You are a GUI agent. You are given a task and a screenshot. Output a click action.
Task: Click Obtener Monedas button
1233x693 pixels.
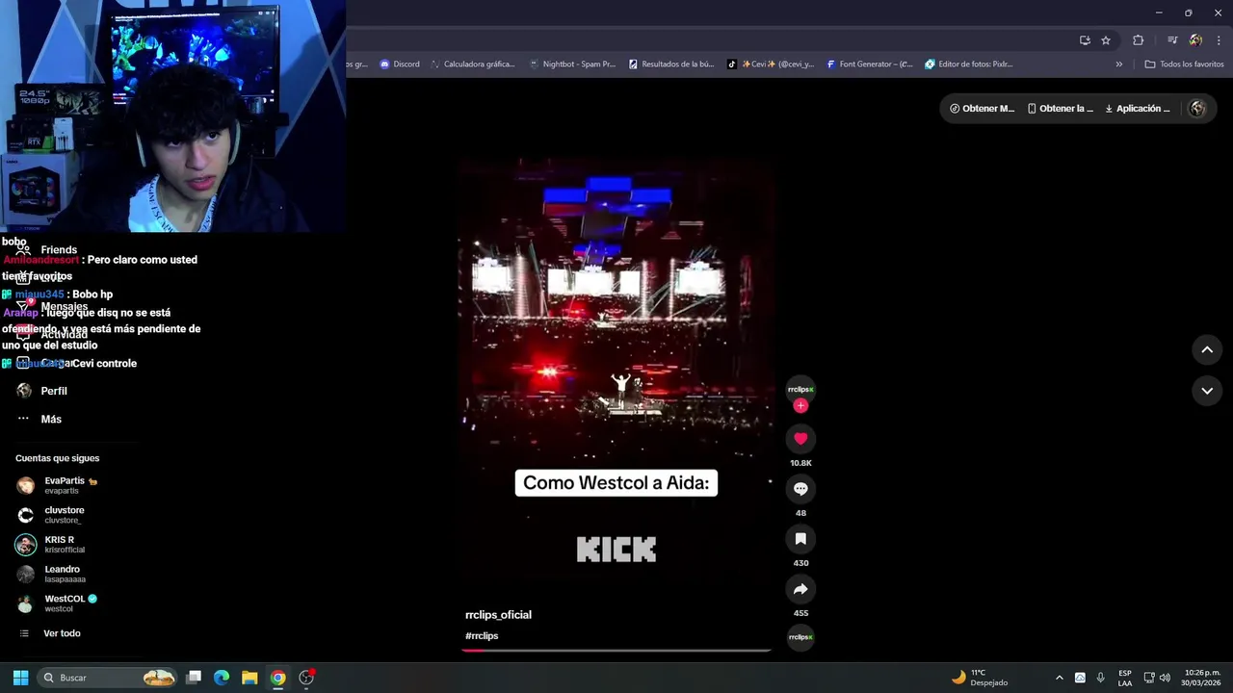[x=982, y=109]
